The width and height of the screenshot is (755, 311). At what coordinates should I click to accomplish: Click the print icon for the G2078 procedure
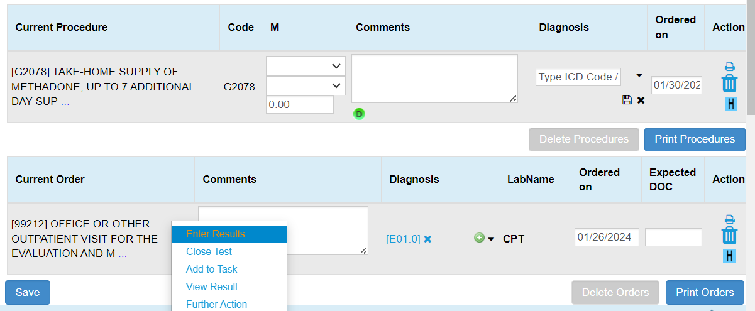point(729,67)
